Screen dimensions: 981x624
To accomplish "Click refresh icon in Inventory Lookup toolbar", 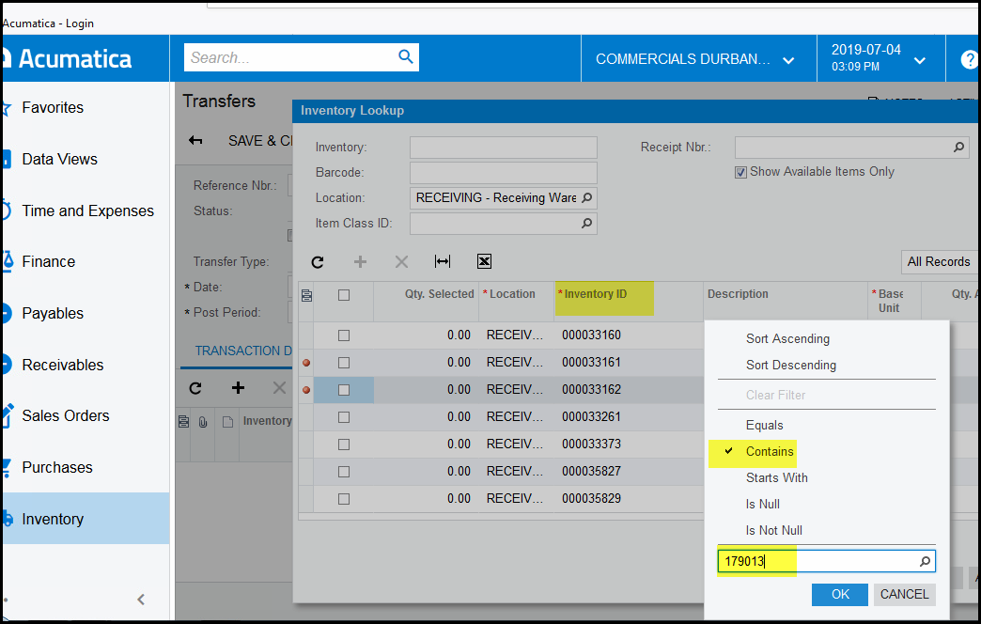I will [x=318, y=262].
